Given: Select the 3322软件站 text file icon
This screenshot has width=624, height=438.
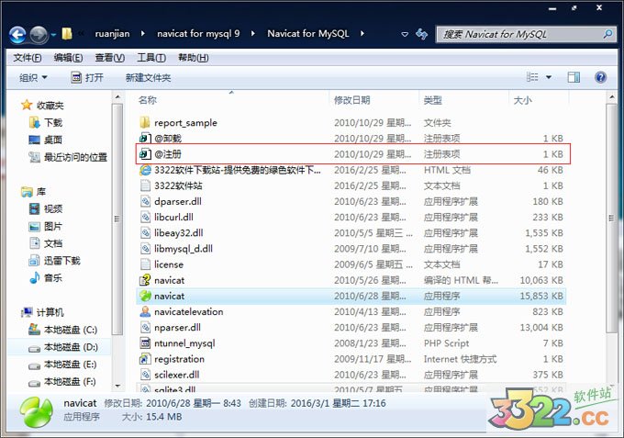Looking at the screenshot, I should point(145,185).
